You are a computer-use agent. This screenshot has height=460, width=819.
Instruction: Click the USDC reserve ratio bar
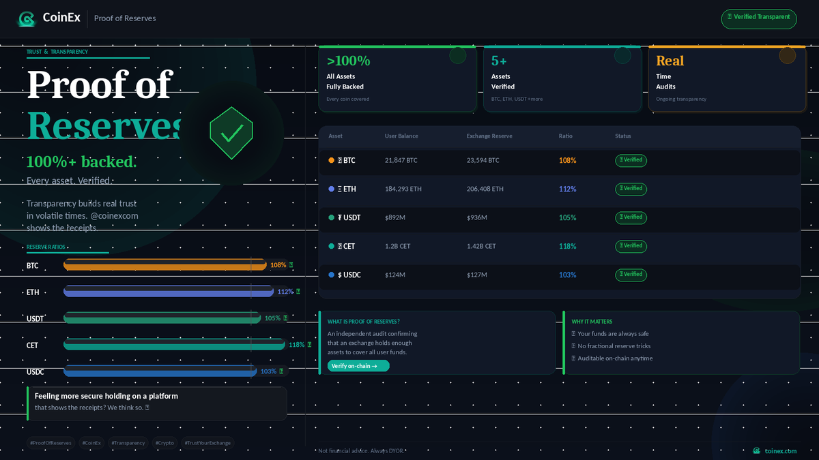[x=160, y=371]
